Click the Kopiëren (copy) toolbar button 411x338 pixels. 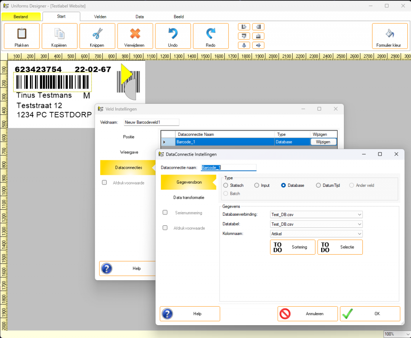point(59,36)
